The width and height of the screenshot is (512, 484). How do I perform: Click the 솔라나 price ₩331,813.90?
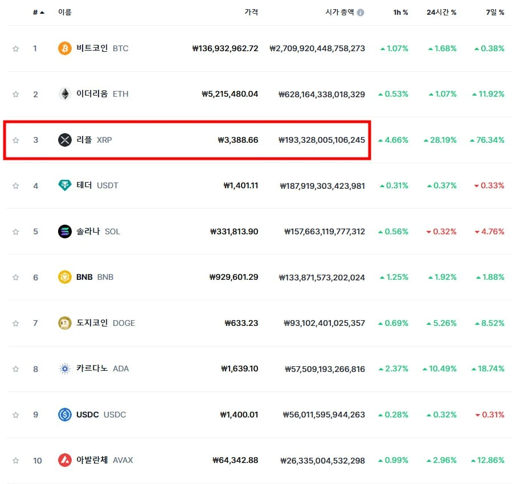tap(234, 231)
